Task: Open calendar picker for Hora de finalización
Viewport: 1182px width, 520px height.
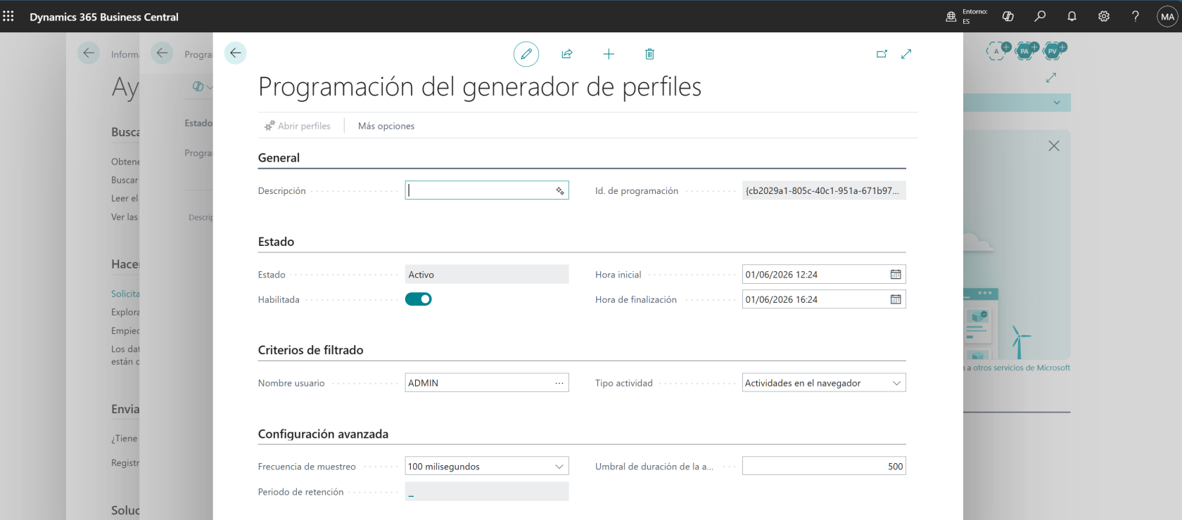Action: [896, 299]
